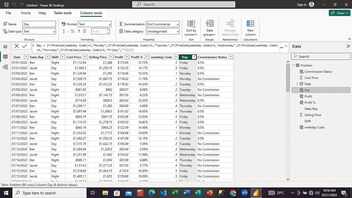Click the Profit column header
This screenshot has width=352, height=198.
coord(119,57)
